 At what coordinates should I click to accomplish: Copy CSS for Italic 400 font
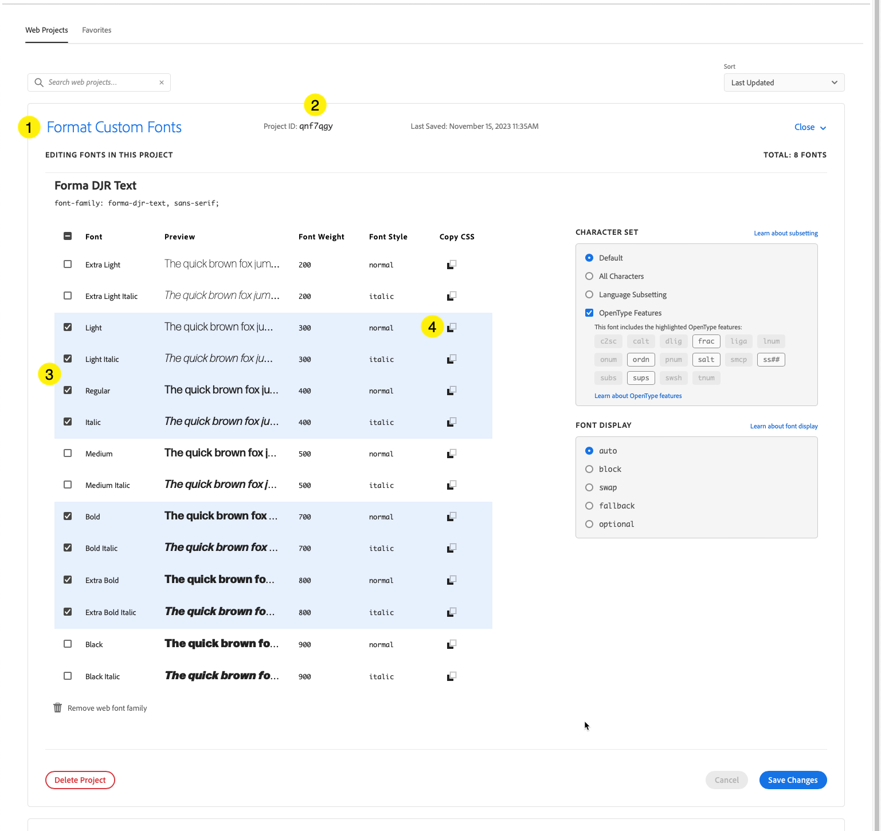click(x=452, y=422)
